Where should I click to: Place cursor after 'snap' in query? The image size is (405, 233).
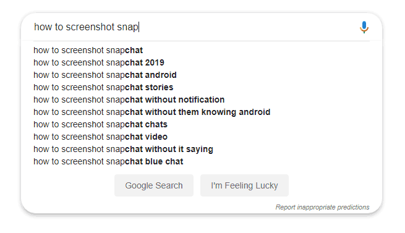139,27
